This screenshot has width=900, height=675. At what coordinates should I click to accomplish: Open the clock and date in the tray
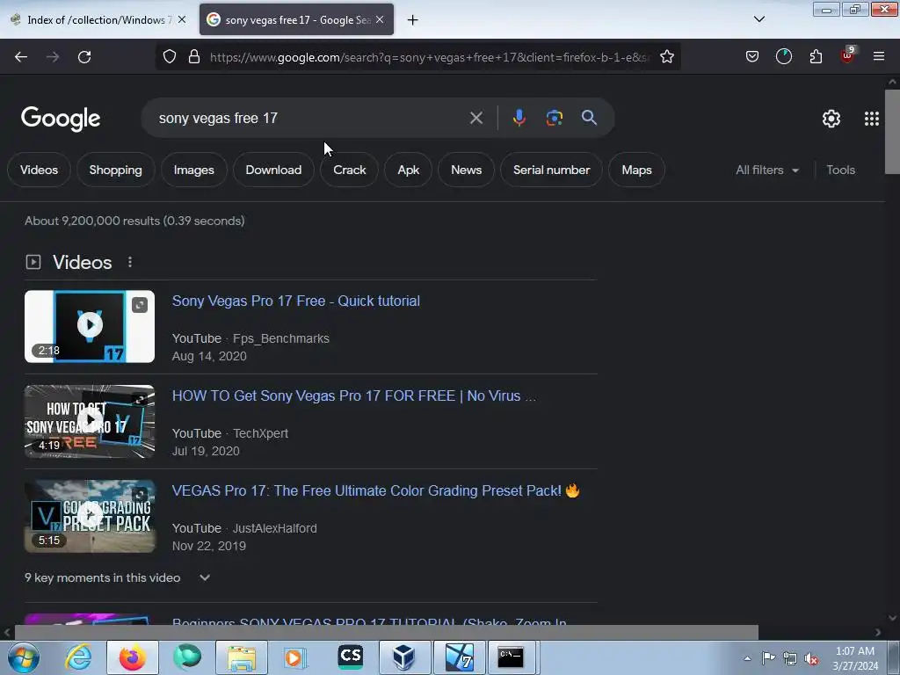pyautogui.click(x=855, y=658)
